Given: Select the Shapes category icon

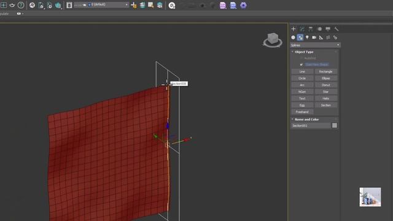Looking at the screenshot, I should click(x=300, y=37).
